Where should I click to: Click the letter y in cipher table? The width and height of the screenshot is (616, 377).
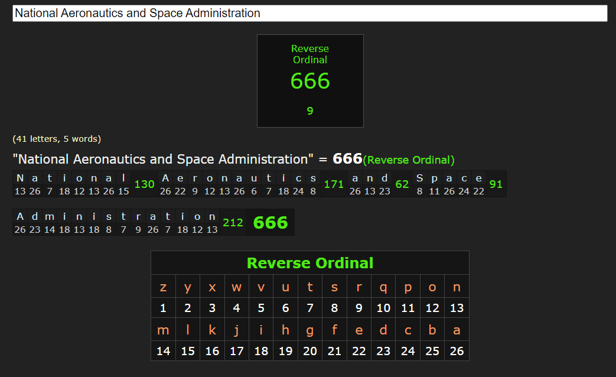pyautogui.click(x=188, y=287)
